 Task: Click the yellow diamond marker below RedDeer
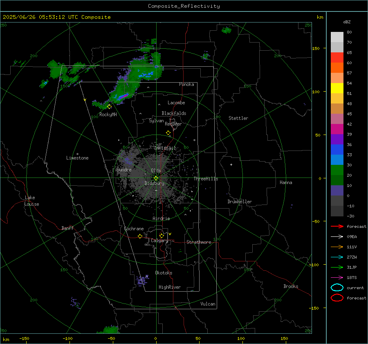tap(168, 133)
